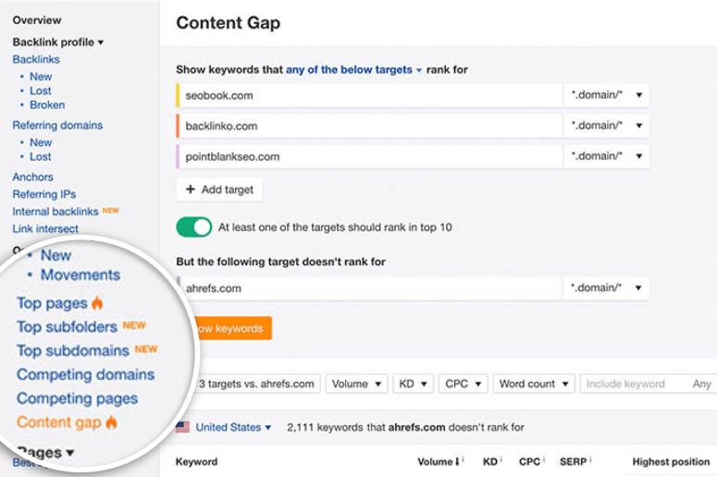Screen dimensions: 717x477
Task: Click the flame icon beside Top pages
Action: pos(97,302)
